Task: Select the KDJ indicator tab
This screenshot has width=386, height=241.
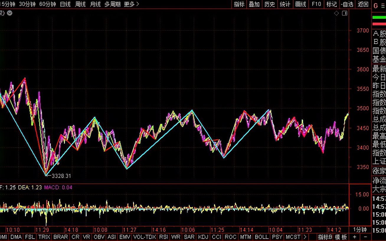Action: 203,237
